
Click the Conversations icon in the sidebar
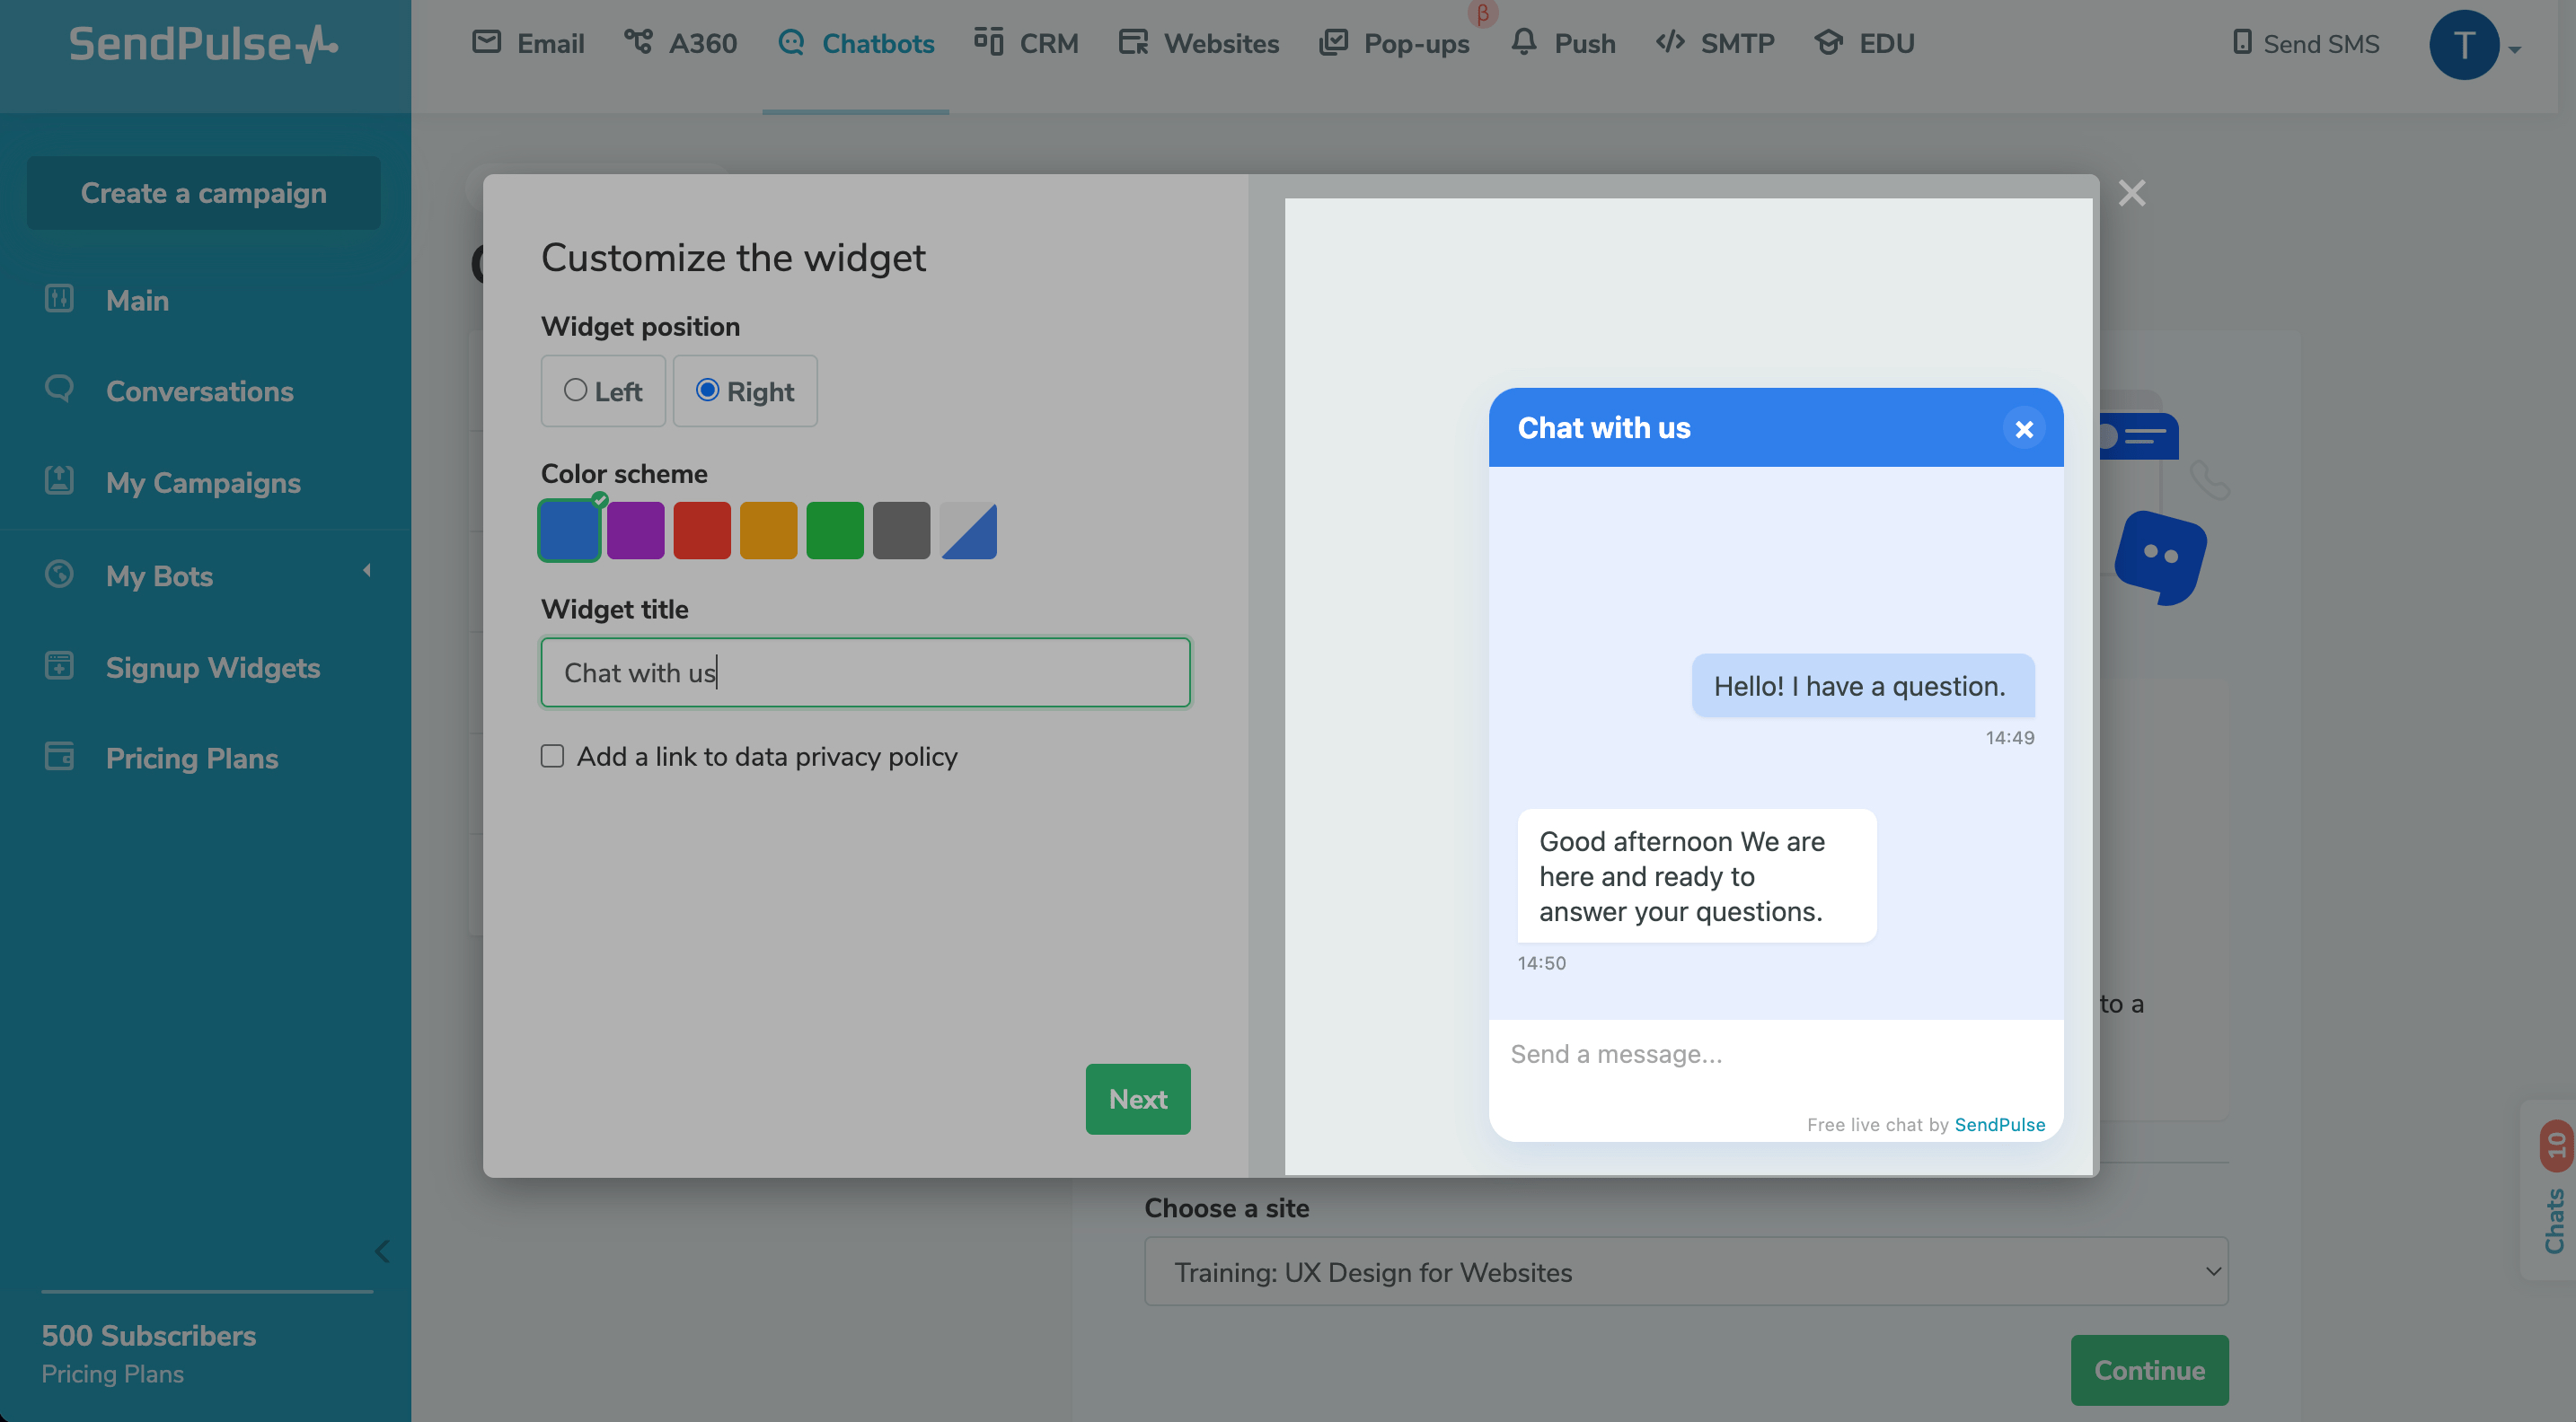[59, 390]
